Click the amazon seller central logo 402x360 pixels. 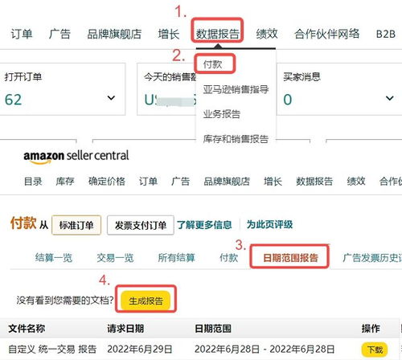[76, 157]
